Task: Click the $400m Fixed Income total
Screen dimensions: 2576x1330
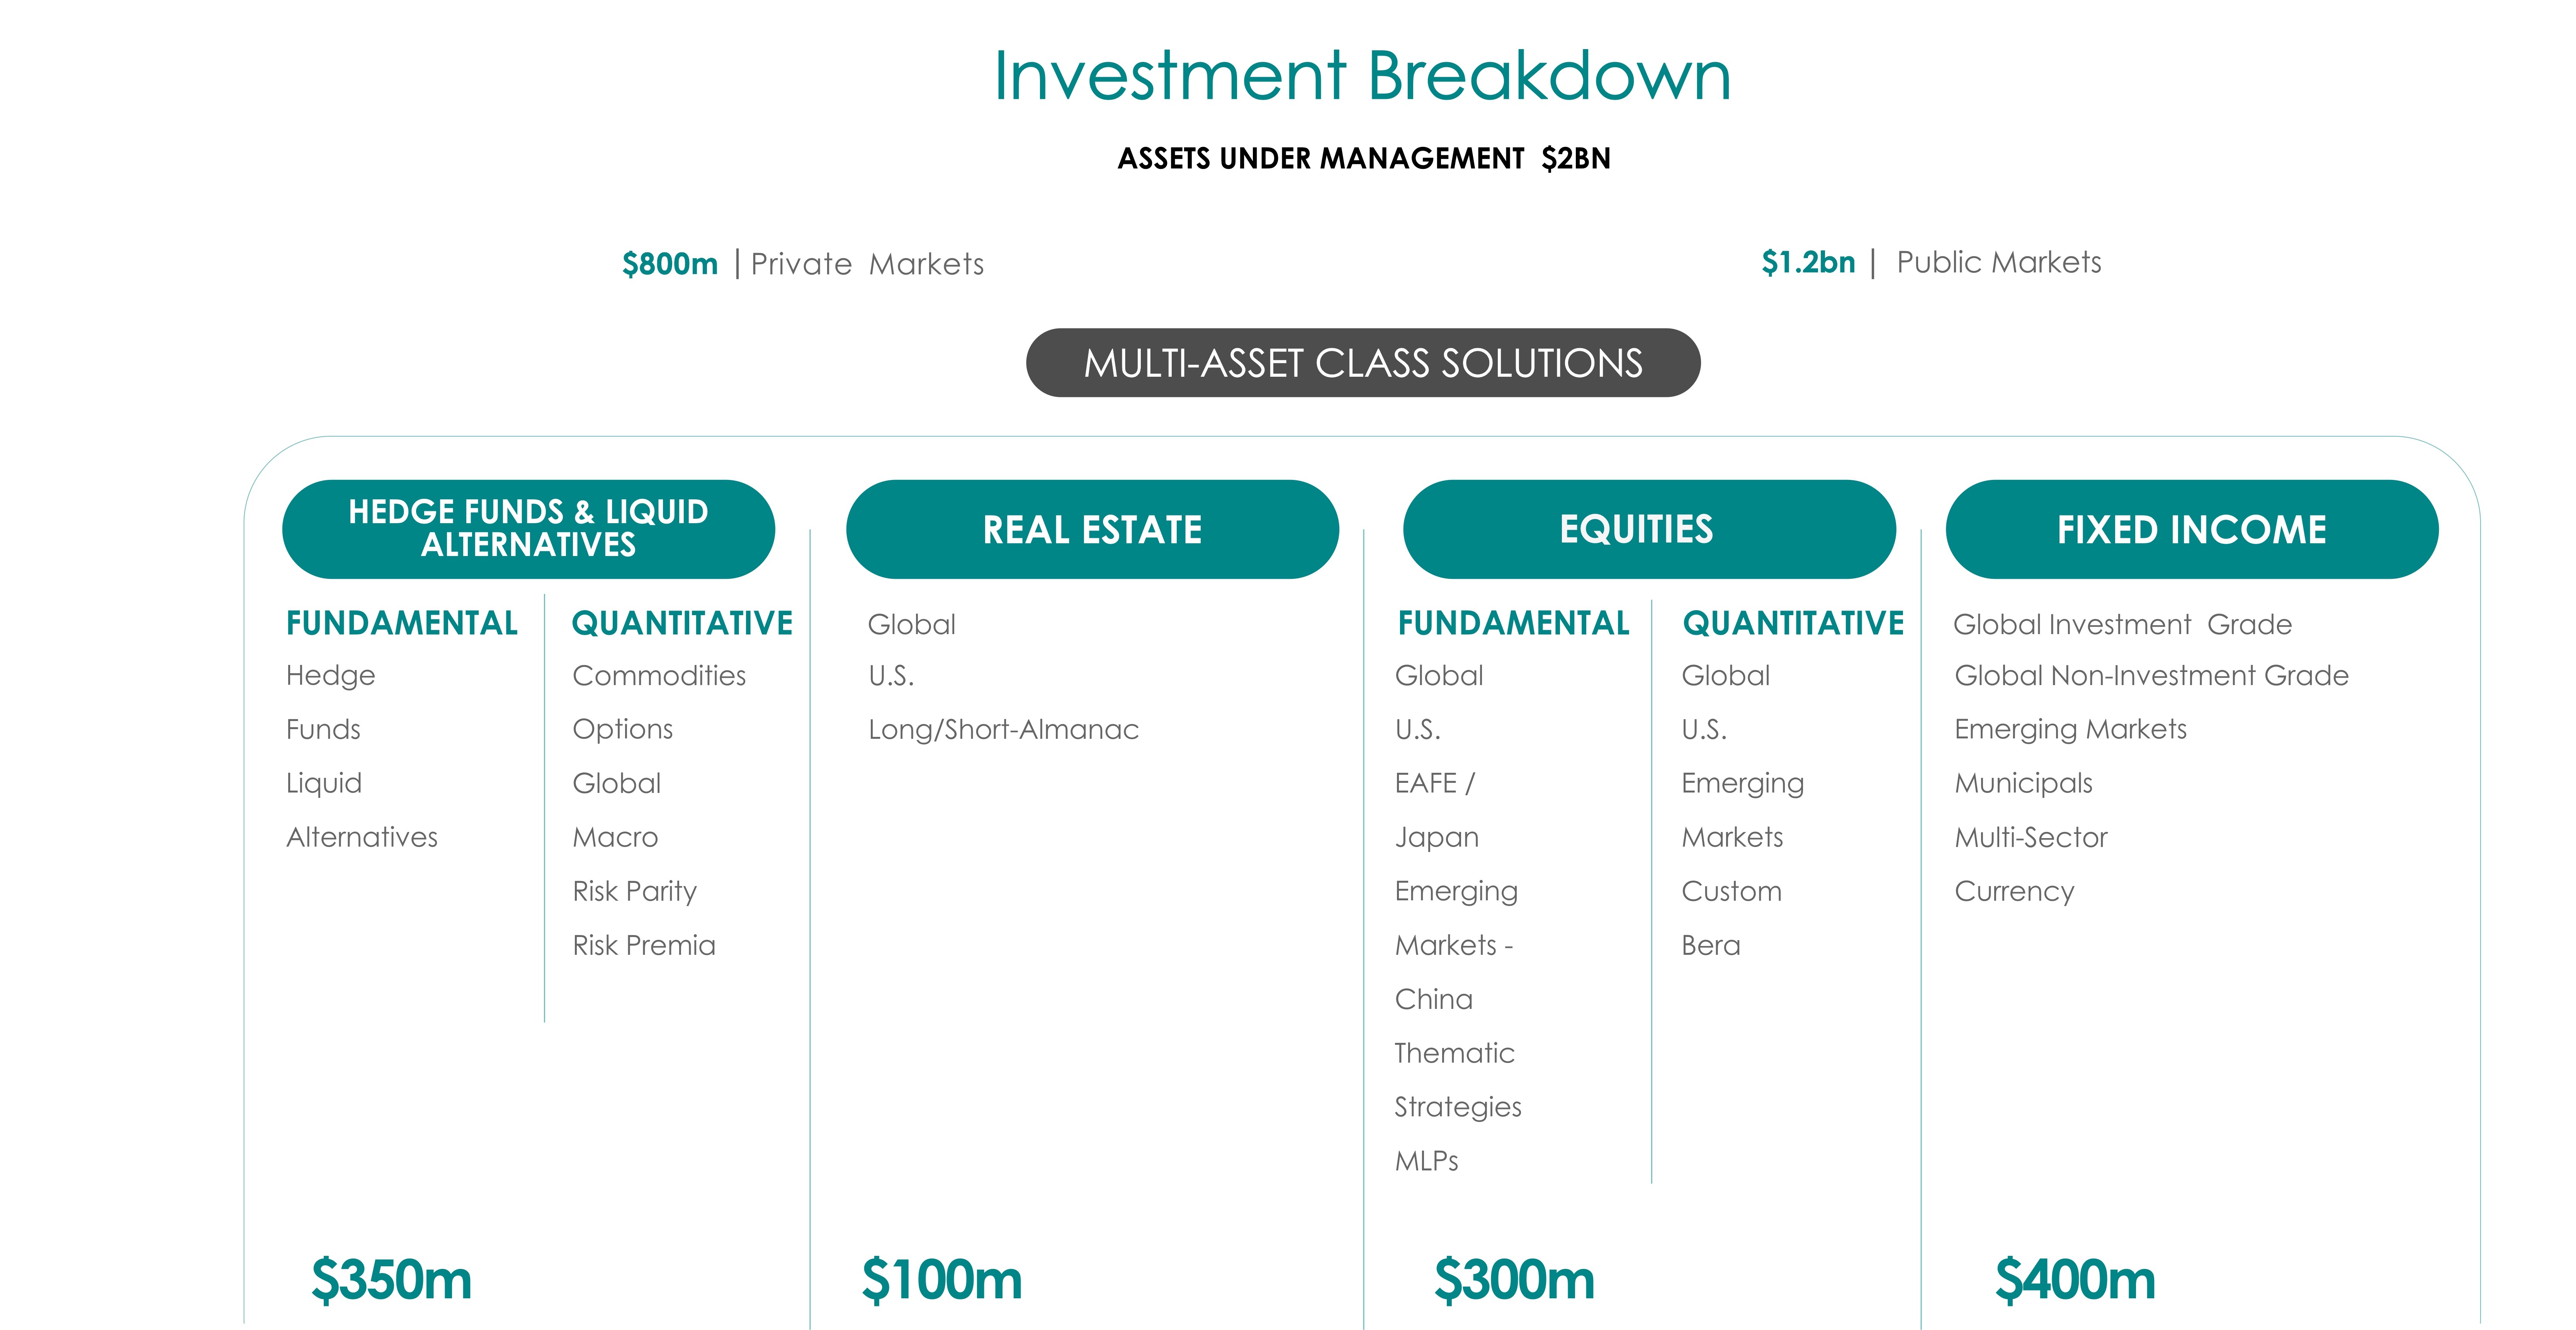Action: click(2075, 1280)
